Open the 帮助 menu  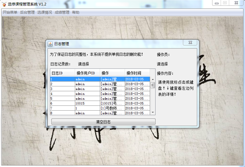tap(76, 12)
